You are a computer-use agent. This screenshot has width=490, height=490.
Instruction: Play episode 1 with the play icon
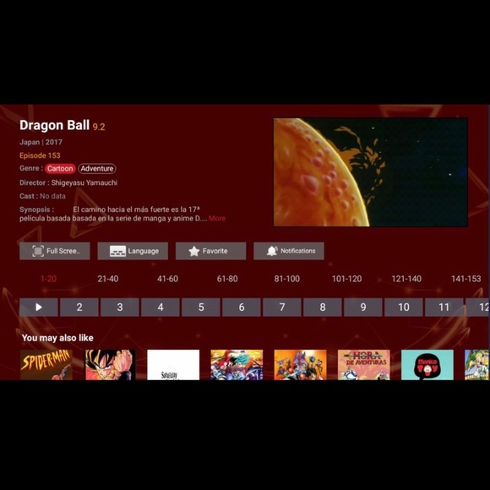(39, 308)
